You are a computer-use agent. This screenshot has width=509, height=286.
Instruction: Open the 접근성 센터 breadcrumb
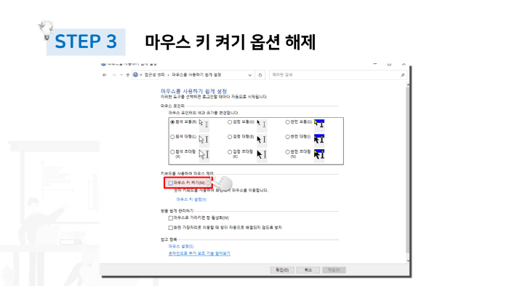click(x=154, y=75)
